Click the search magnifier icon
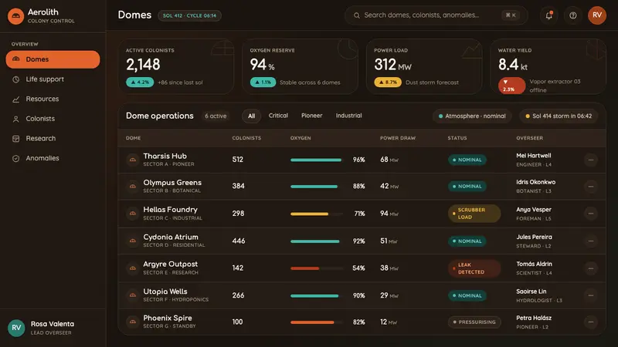Viewport: 618px width, 347px height. click(x=357, y=15)
